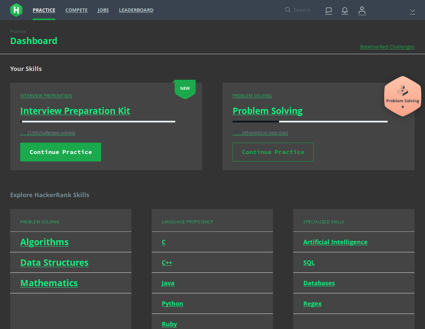Click the PROBLEM SOLVING header in Explore section

pos(40,222)
